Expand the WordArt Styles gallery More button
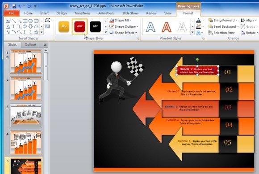The image size is (259, 174). click(192, 32)
